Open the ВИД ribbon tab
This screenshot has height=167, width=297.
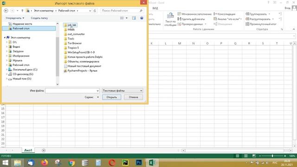(x=155, y=8)
